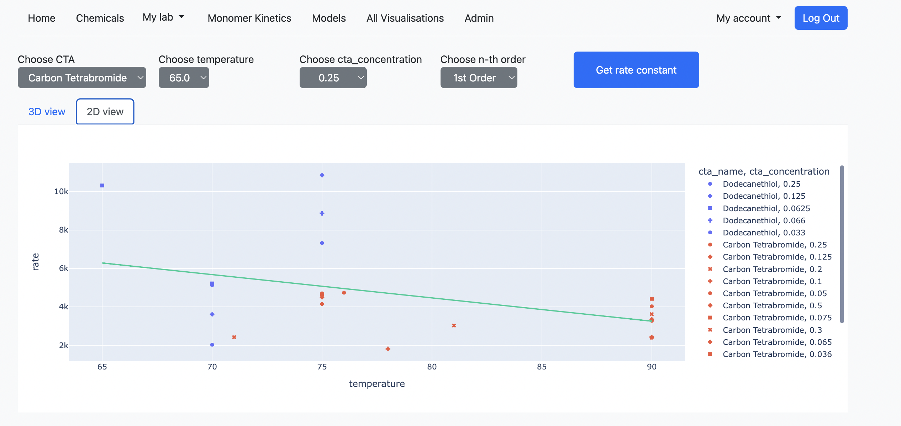This screenshot has width=901, height=426.
Task: Click the Carbon Tetrabromide, 0.036 square legend icon
Action: point(710,354)
